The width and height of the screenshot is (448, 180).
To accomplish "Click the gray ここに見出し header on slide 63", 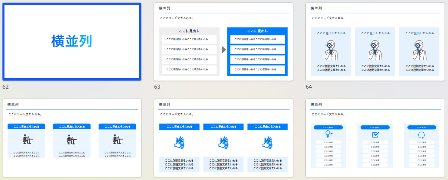I will [189, 31].
